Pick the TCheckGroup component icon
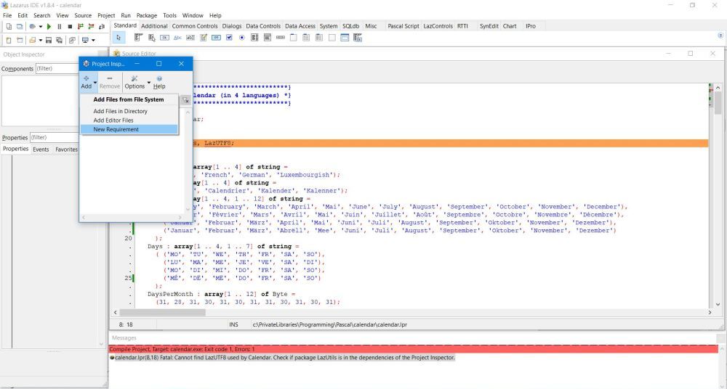727x389 pixels. tap(319, 38)
